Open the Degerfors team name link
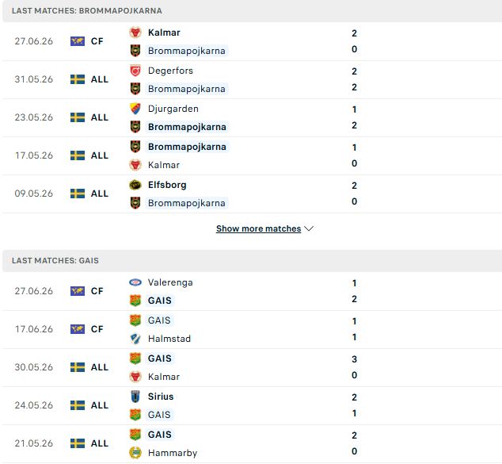This screenshot has height=464, width=502. coord(170,71)
